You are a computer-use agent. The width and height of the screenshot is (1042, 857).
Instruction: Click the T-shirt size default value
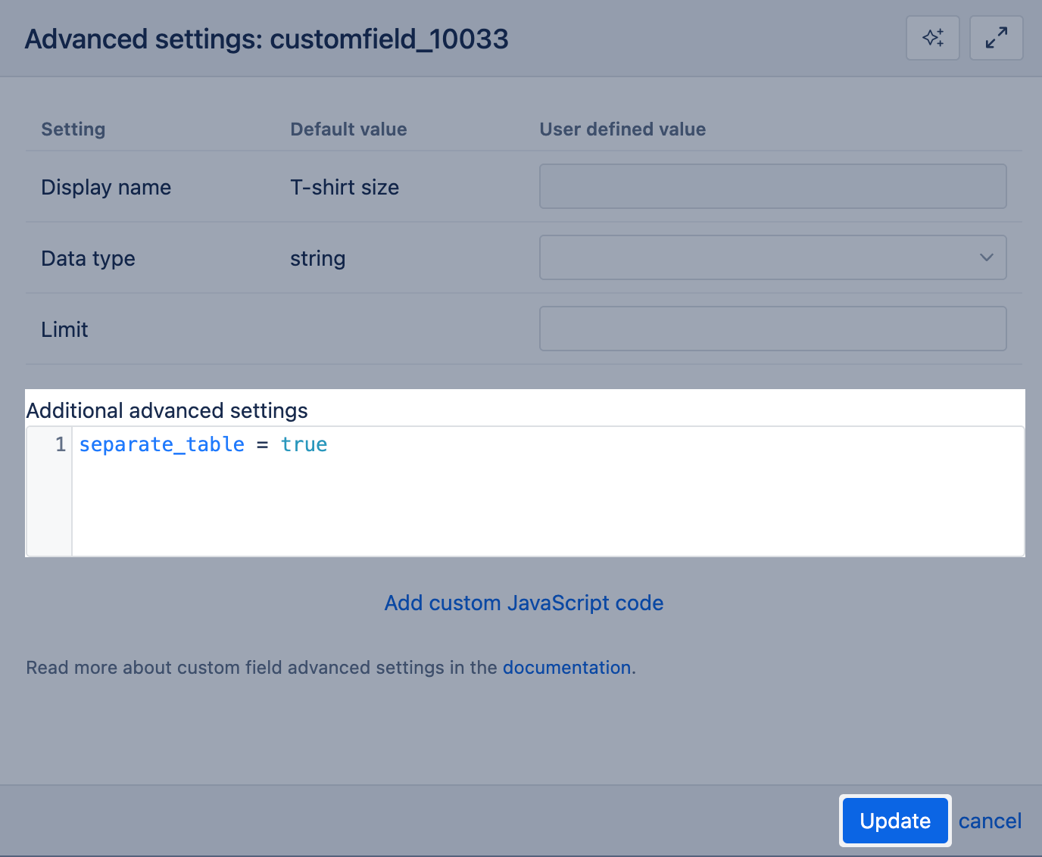(x=345, y=187)
